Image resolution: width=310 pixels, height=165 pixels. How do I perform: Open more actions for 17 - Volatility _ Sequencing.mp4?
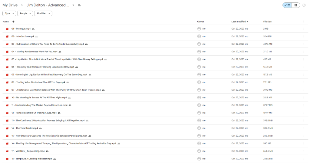[304, 151]
